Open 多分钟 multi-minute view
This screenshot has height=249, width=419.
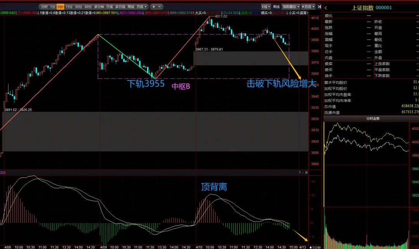click(x=99, y=7)
